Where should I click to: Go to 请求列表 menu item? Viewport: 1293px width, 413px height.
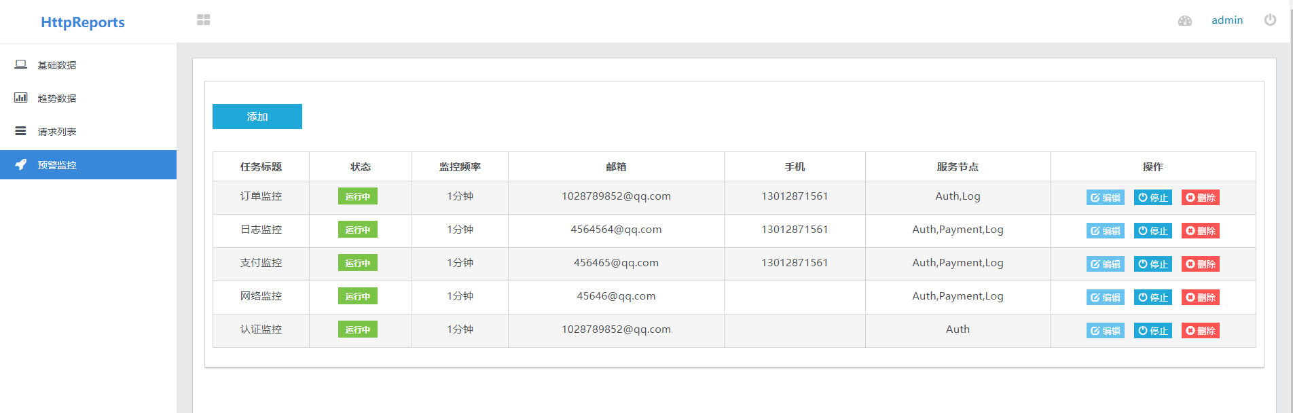(88, 131)
